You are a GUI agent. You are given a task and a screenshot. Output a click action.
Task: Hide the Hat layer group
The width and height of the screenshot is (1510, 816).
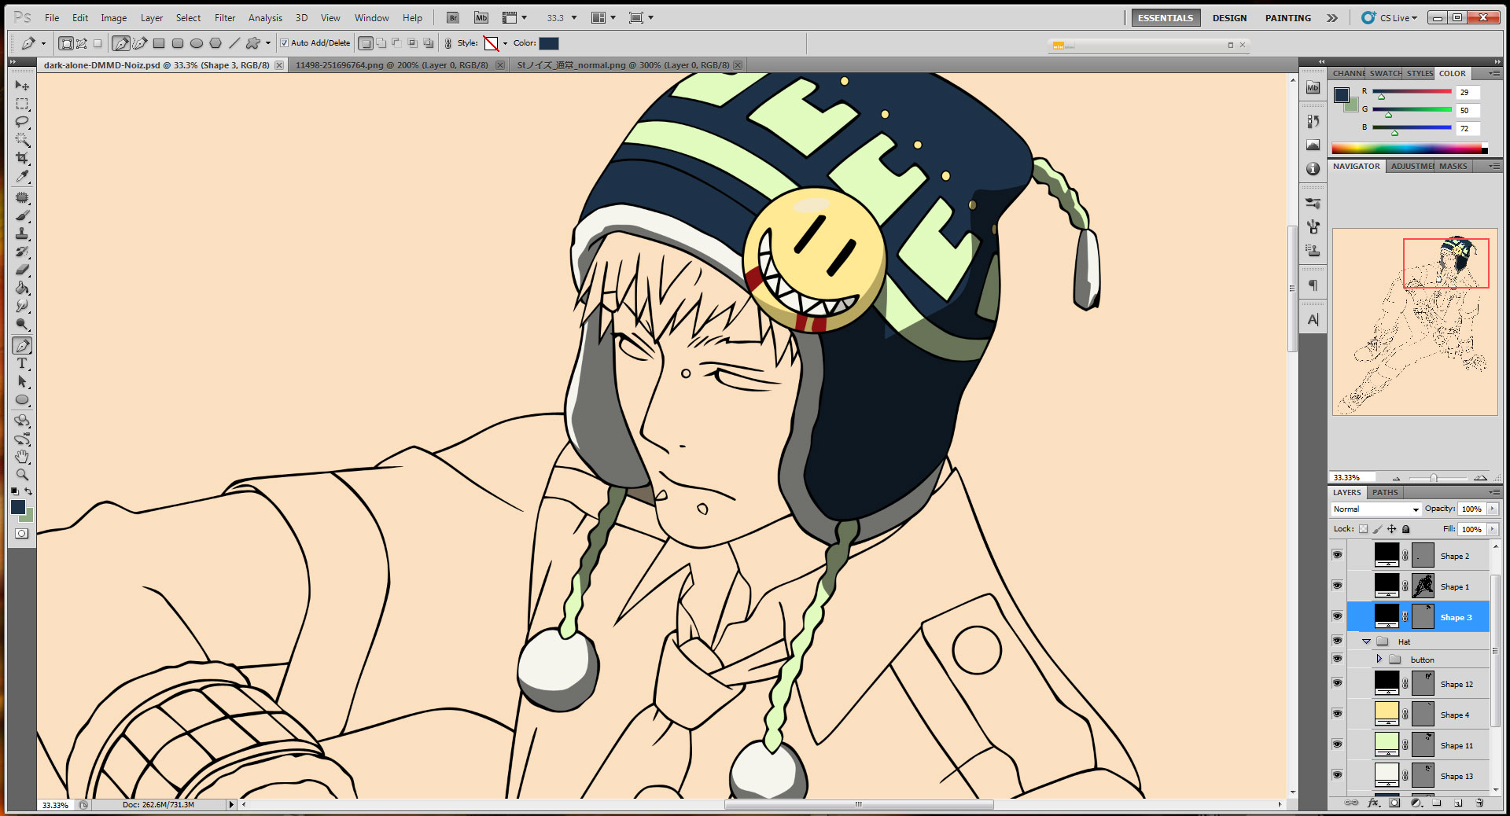click(x=1337, y=641)
